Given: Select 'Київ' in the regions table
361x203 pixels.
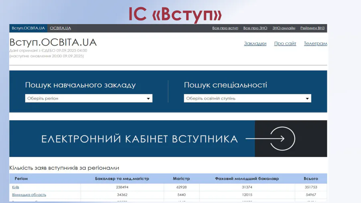Looking at the screenshot, I should [x=16, y=187].
